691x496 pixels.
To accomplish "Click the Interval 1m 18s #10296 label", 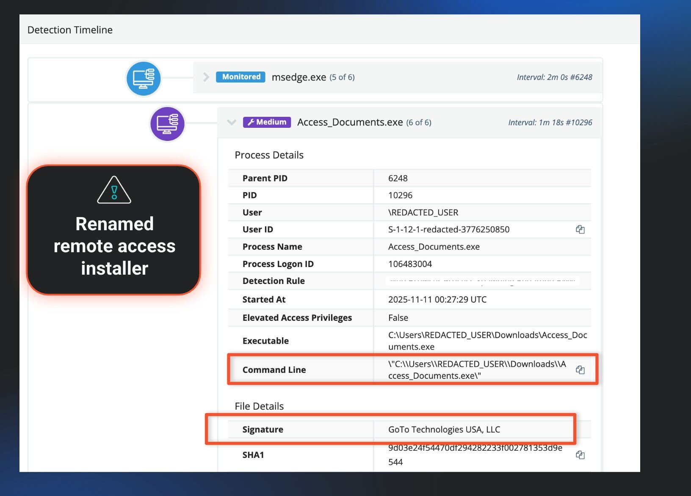I will [550, 122].
